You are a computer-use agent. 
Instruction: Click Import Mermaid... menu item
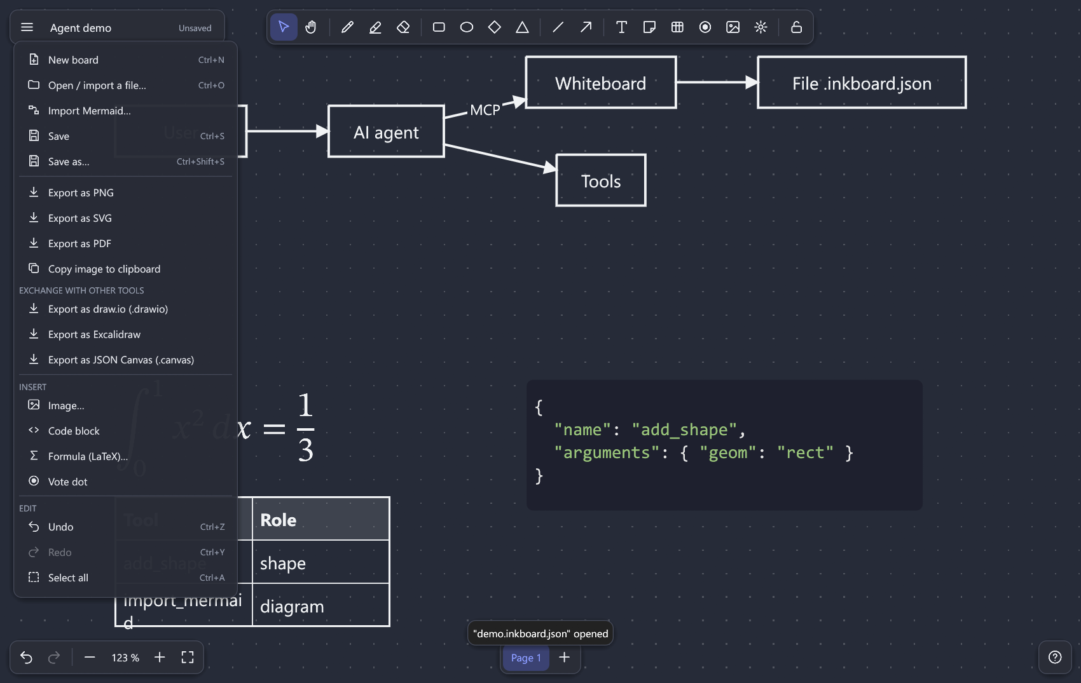tap(126, 111)
